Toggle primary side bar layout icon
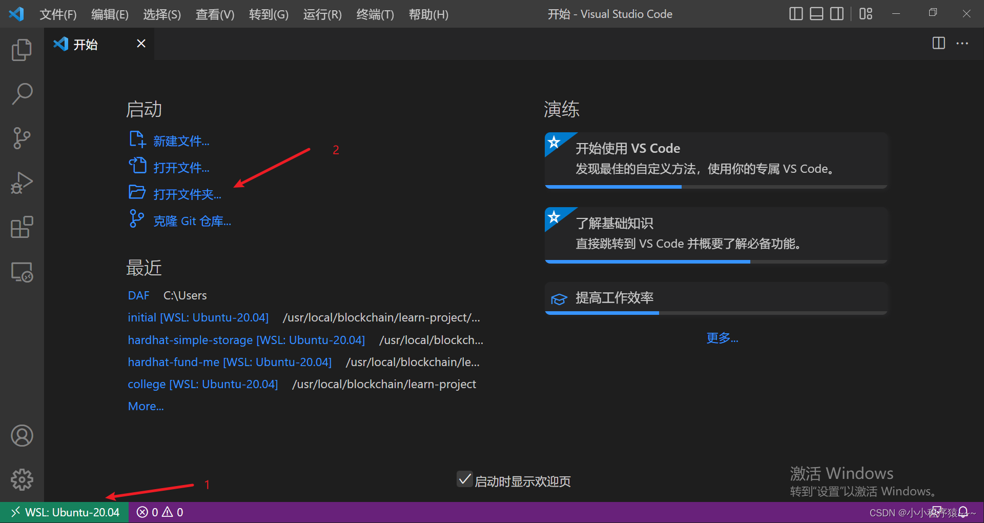Screen dimensions: 984x523 pos(796,14)
